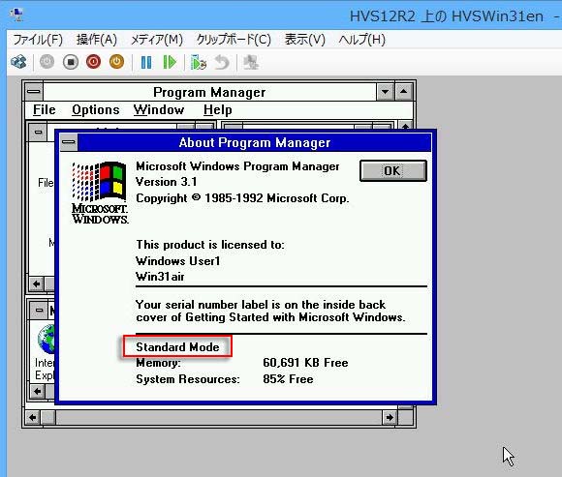Open the クリップボード(C) menu
Image resolution: width=562 pixels, height=477 pixels.
pos(234,40)
